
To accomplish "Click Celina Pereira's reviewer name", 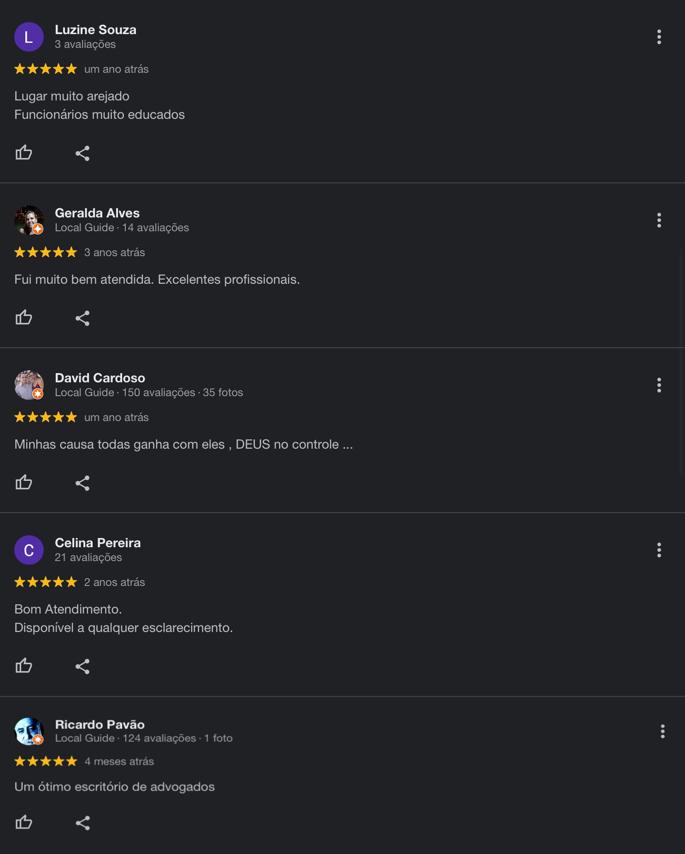I will 98,543.
